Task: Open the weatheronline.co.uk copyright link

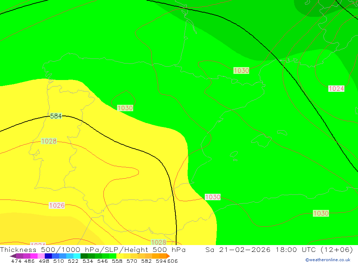Action: pyautogui.click(x=328, y=260)
